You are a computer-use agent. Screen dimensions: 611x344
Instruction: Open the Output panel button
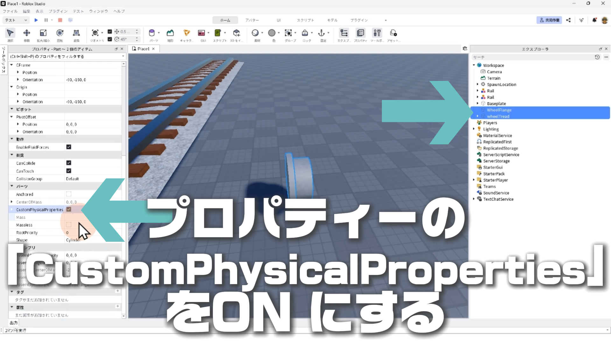tap(13, 323)
